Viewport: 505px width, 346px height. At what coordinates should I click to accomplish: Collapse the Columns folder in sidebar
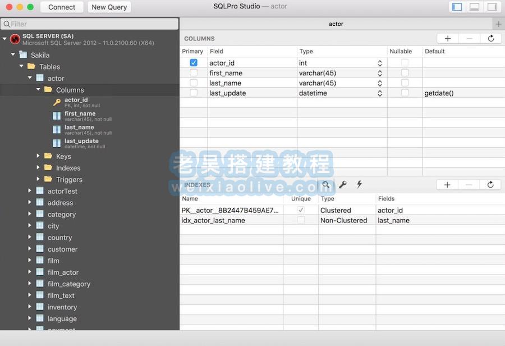point(38,89)
